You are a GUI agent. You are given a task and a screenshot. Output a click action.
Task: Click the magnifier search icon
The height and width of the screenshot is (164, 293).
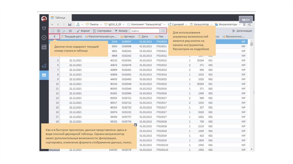coord(163,31)
